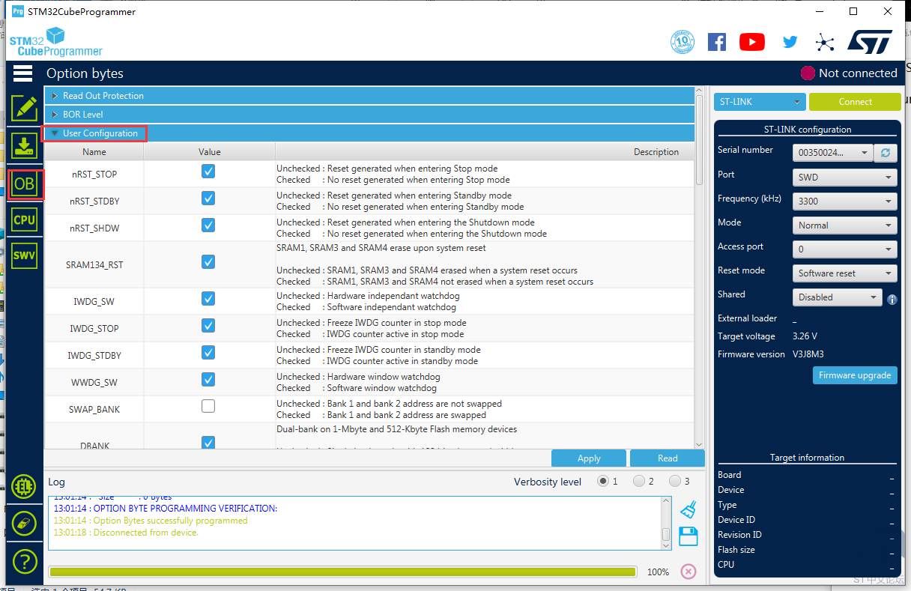Open the OB option bytes panel
Image resolution: width=911 pixels, height=591 pixels.
click(25, 184)
